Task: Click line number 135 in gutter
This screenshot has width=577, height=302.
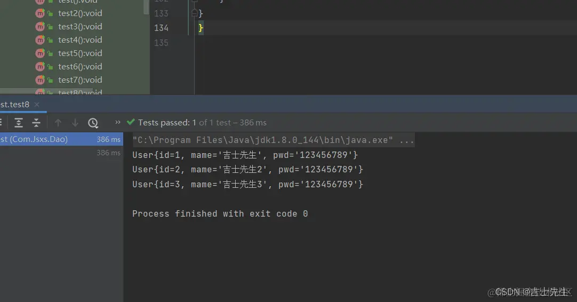Action: [x=161, y=43]
